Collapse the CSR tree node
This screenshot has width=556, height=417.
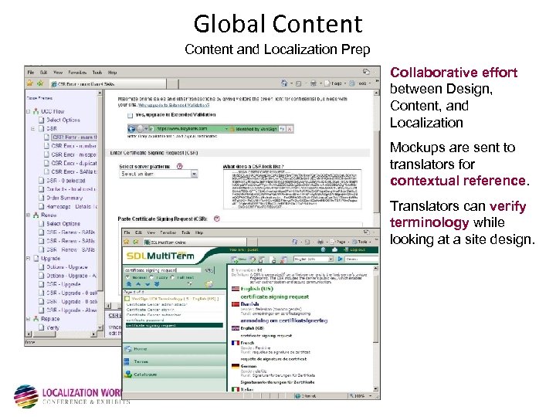point(33,128)
